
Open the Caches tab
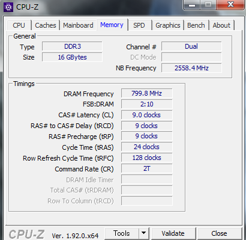click(46, 25)
